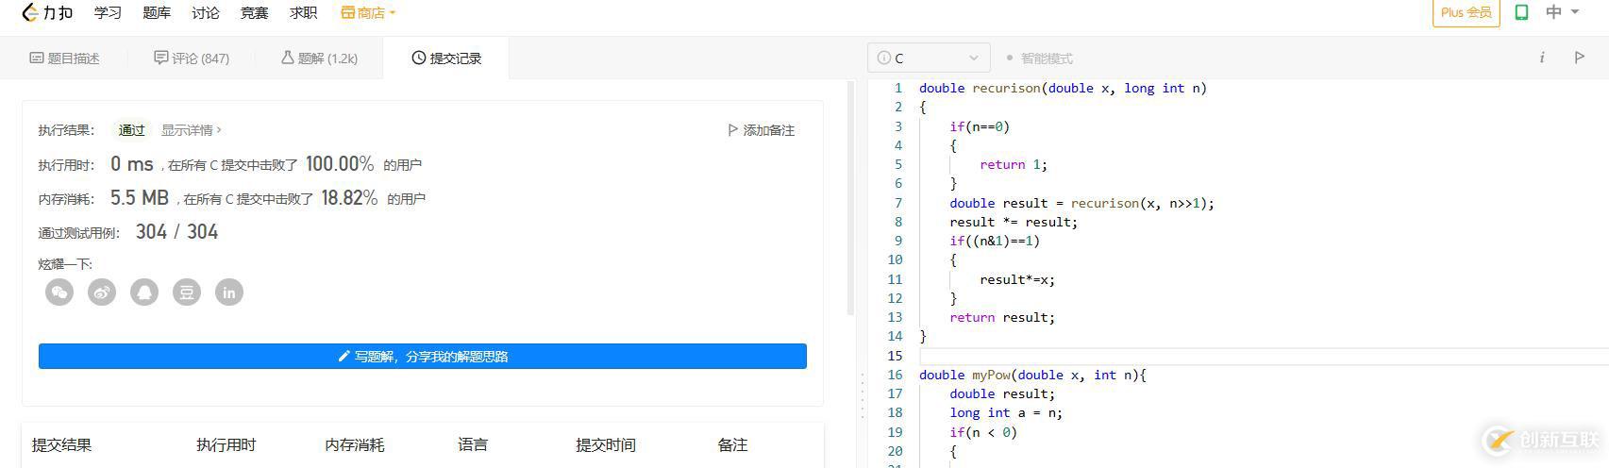The height and width of the screenshot is (468, 1609).
Task: Click 提交结果 column header
Action: (x=61, y=444)
